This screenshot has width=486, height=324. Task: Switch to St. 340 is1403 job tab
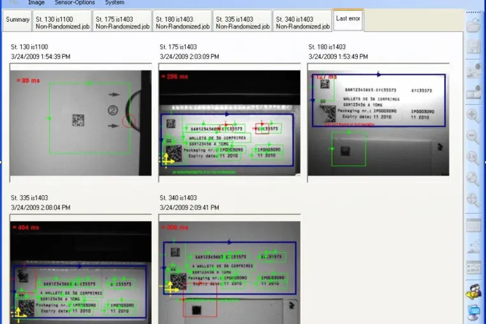(302, 21)
